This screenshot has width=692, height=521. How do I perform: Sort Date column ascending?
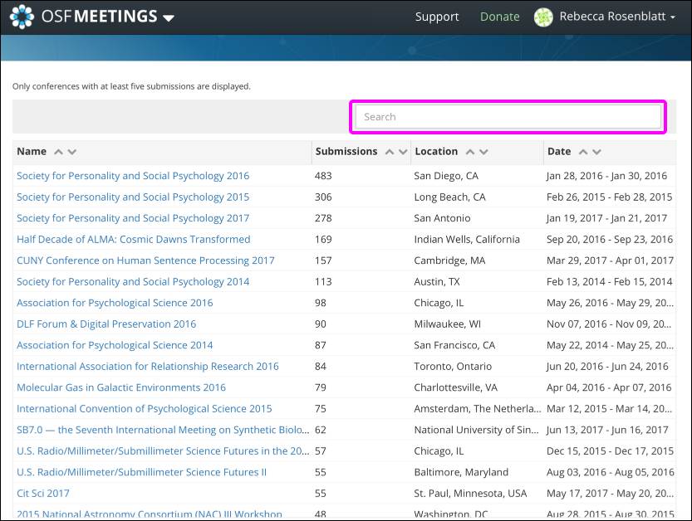click(x=583, y=152)
